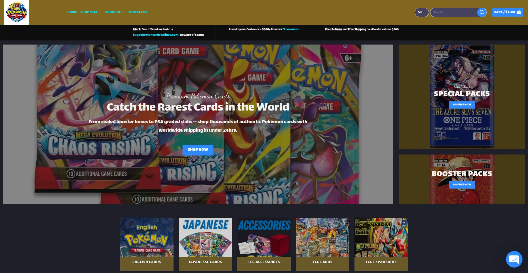Image resolution: width=528 pixels, height=273 pixels.
Task: Browse now under BOOSTER PACKS
Action: [462, 185]
